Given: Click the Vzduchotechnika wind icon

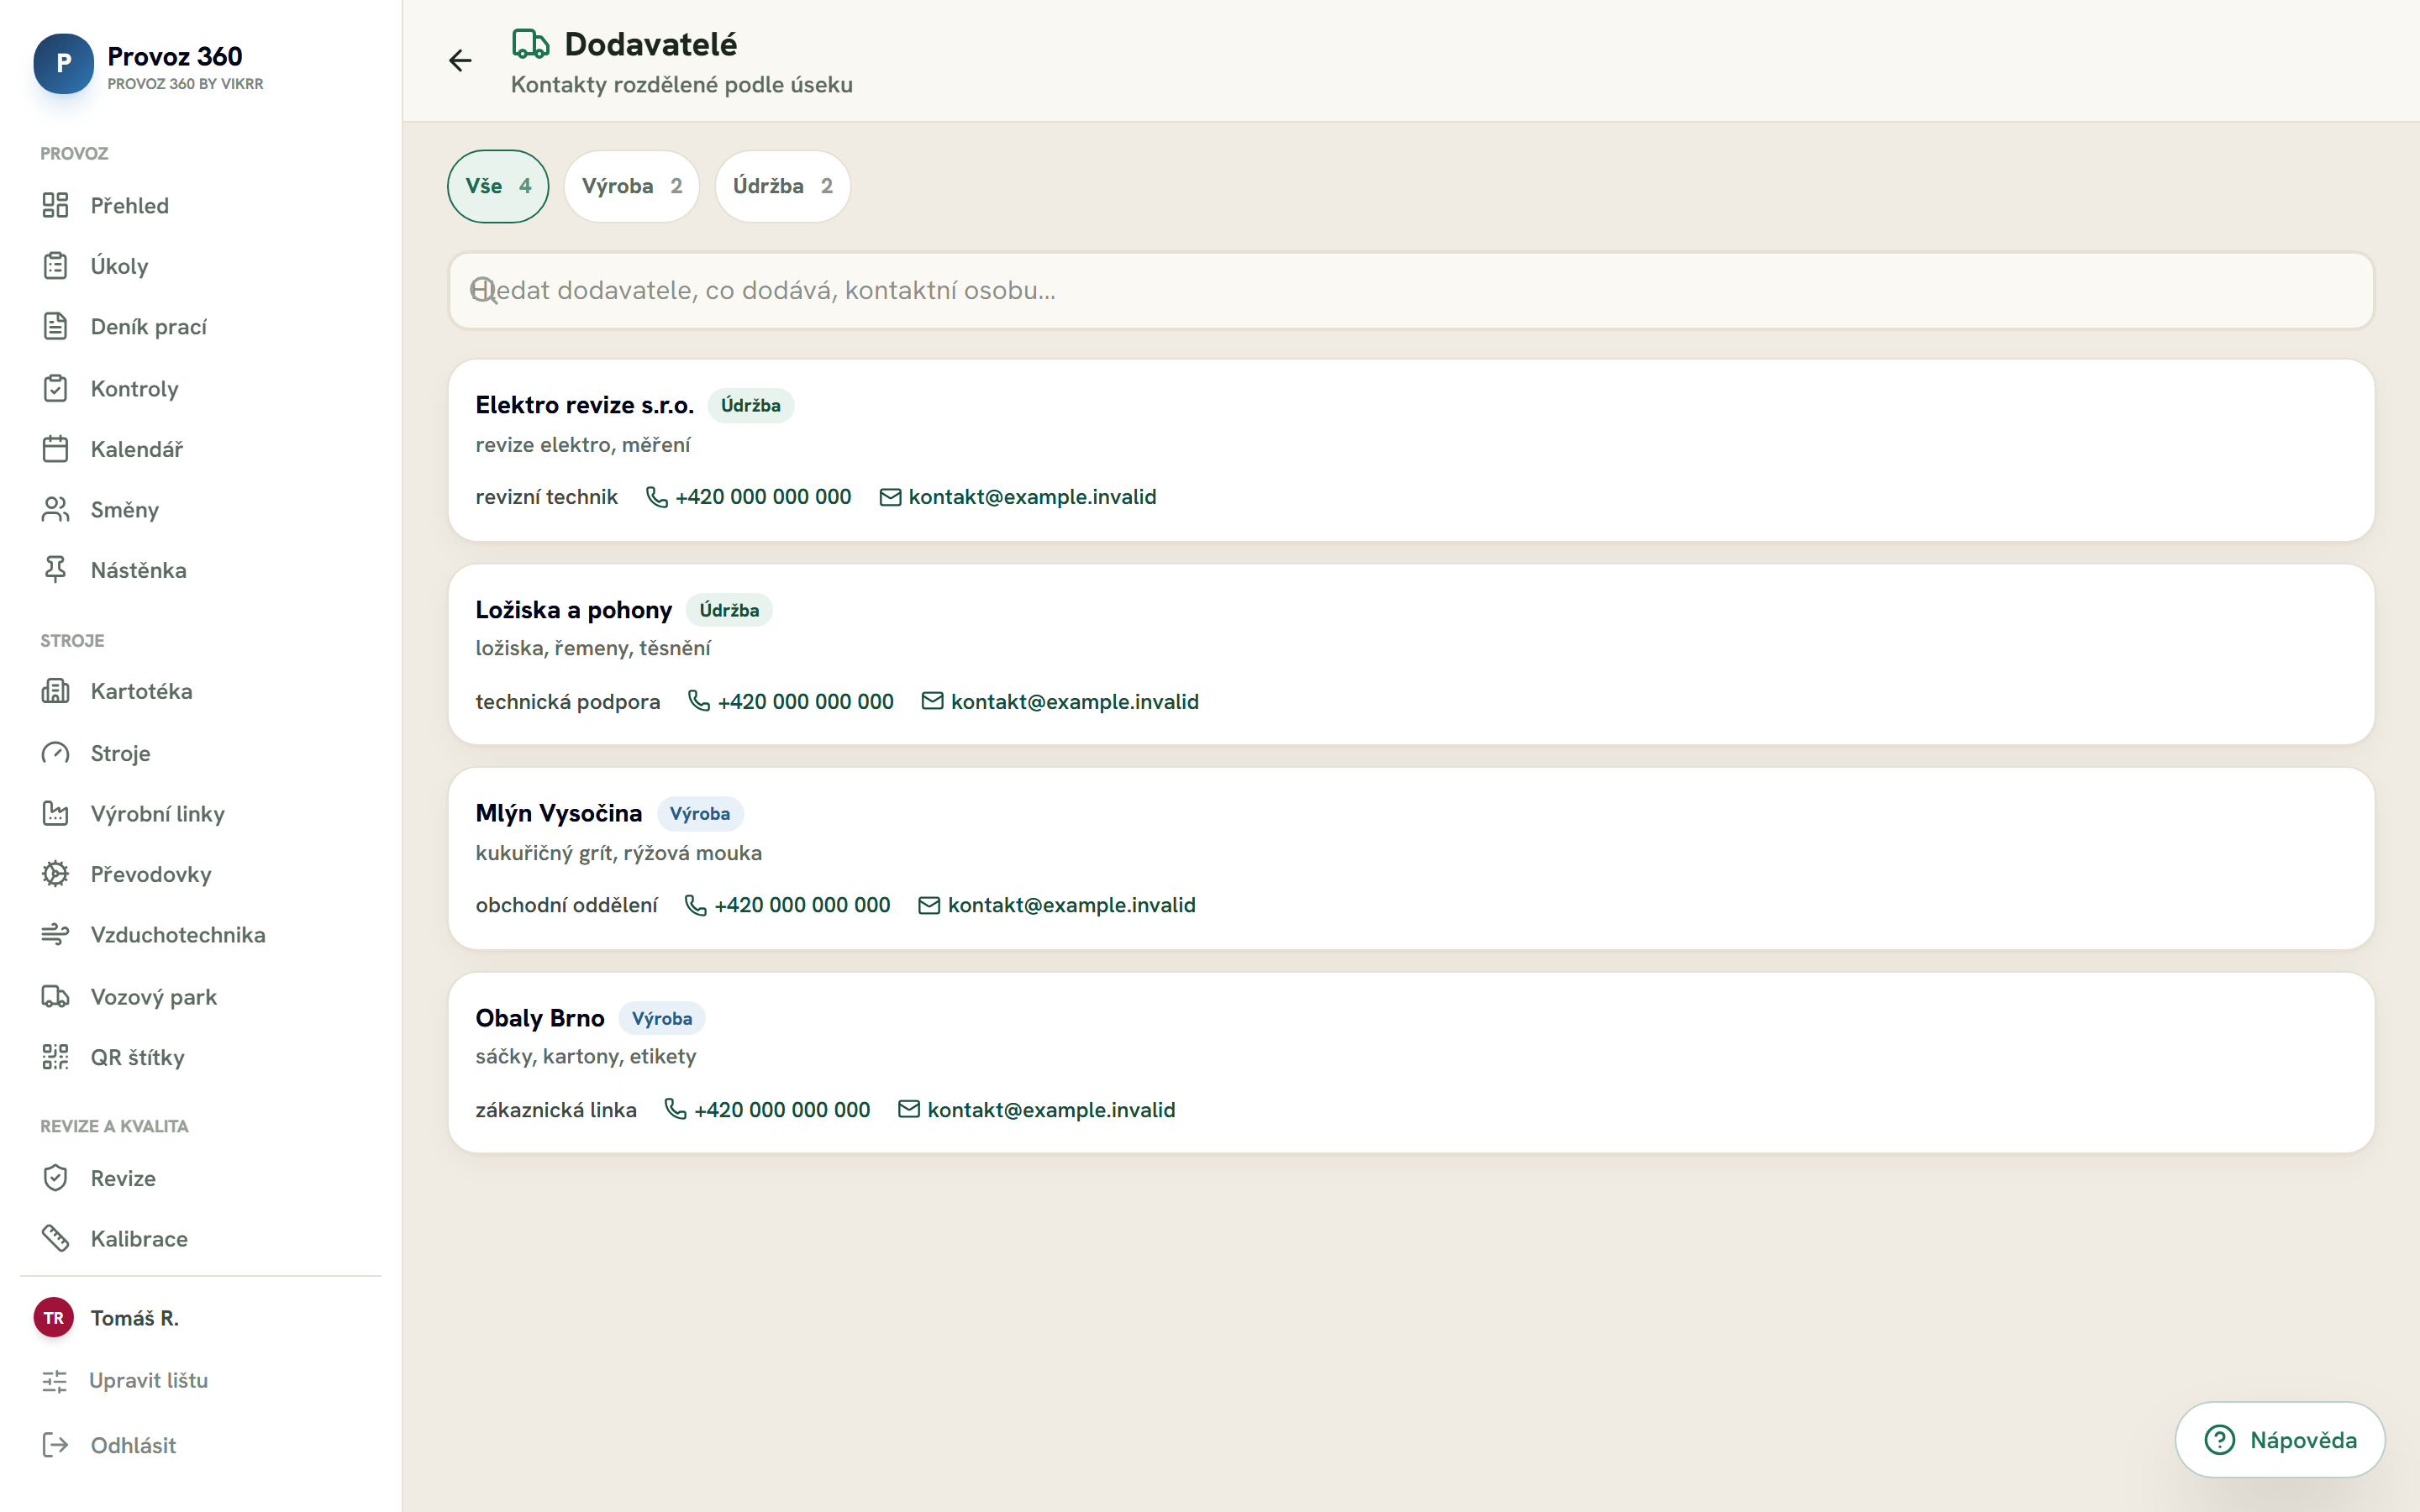Looking at the screenshot, I should coord(55,935).
